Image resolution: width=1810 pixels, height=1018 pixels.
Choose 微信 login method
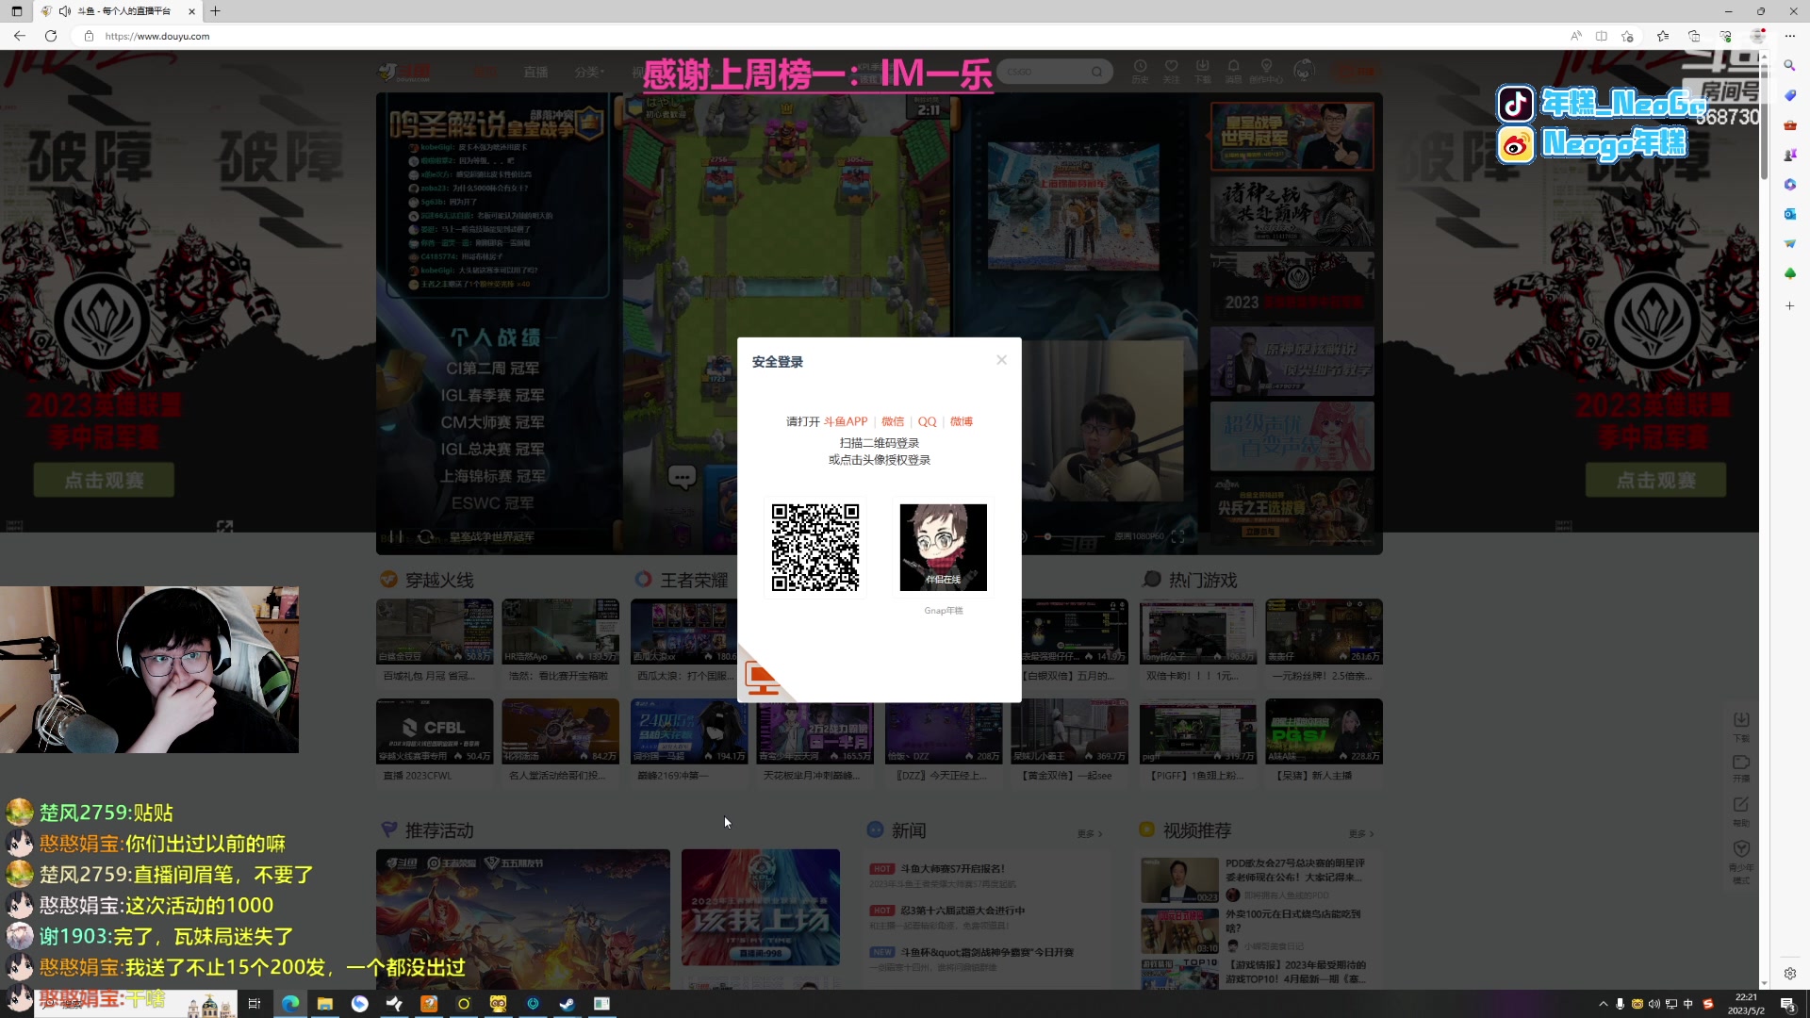(893, 421)
